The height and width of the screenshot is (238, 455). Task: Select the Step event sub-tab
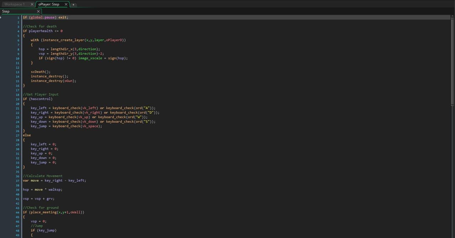pyautogui.click(x=6, y=11)
